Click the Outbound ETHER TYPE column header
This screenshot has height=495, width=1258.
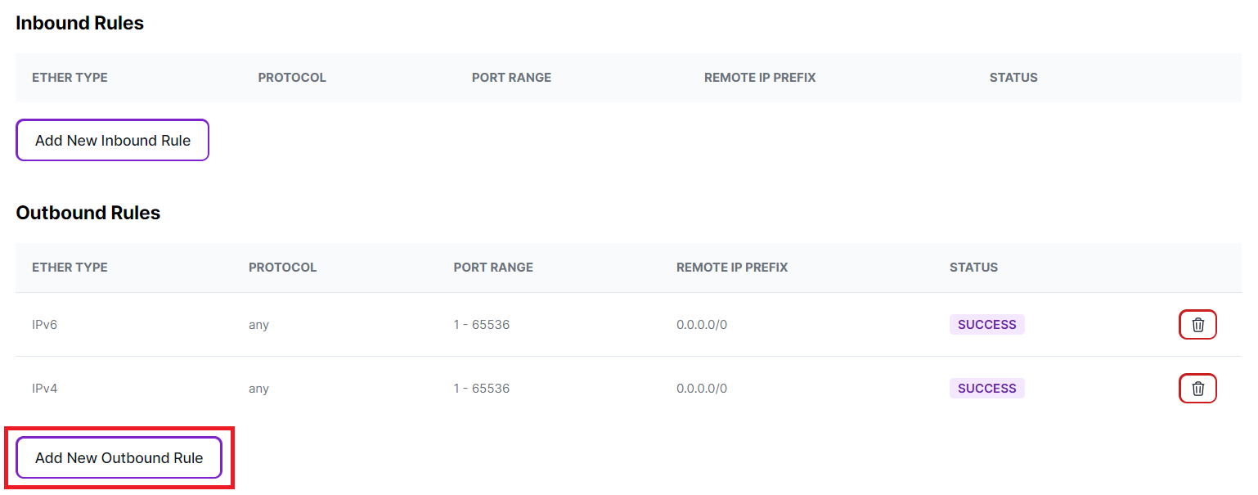point(70,268)
